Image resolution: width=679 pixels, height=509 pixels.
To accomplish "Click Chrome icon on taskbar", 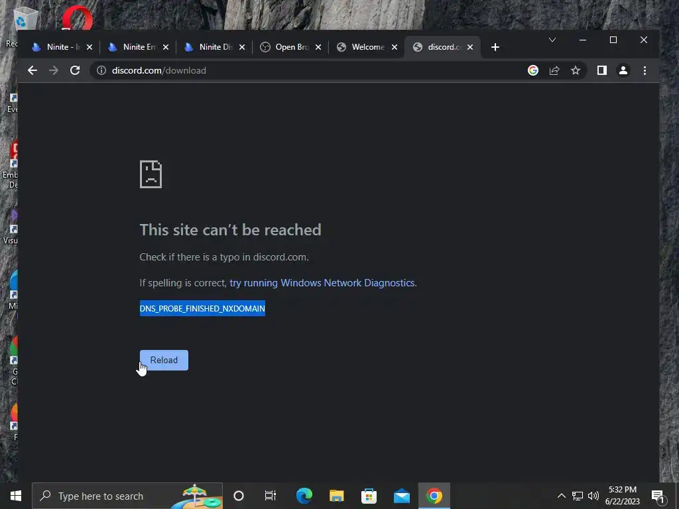I will pyautogui.click(x=434, y=496).
